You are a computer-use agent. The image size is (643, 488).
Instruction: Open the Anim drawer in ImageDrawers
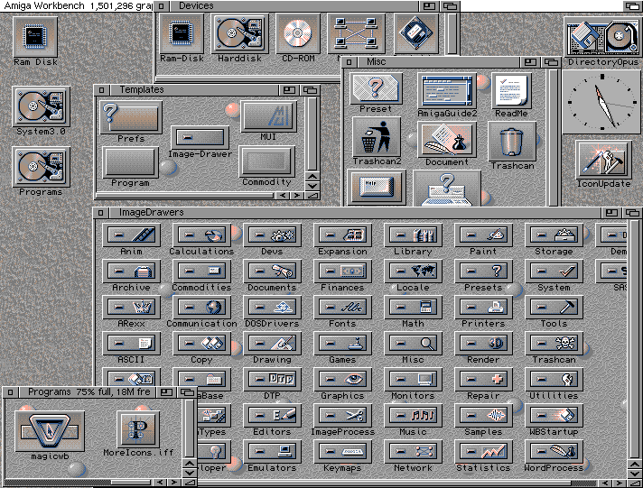tap(131, 235)
